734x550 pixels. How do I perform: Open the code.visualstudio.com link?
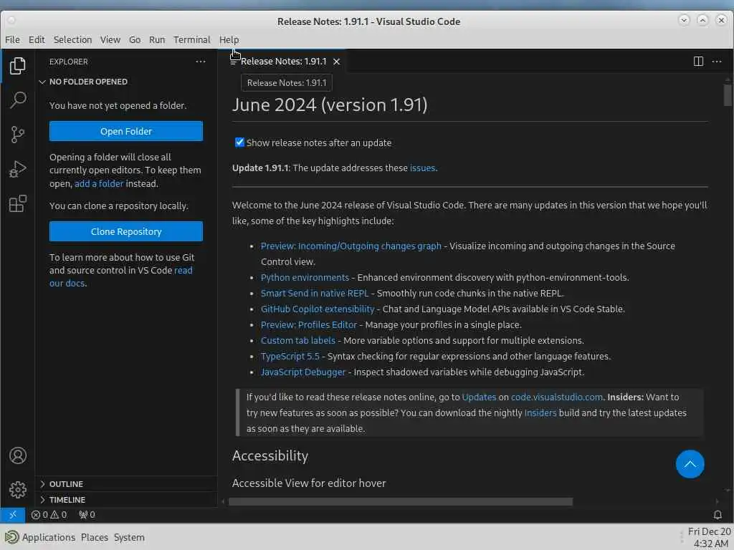tap(556, 397)
